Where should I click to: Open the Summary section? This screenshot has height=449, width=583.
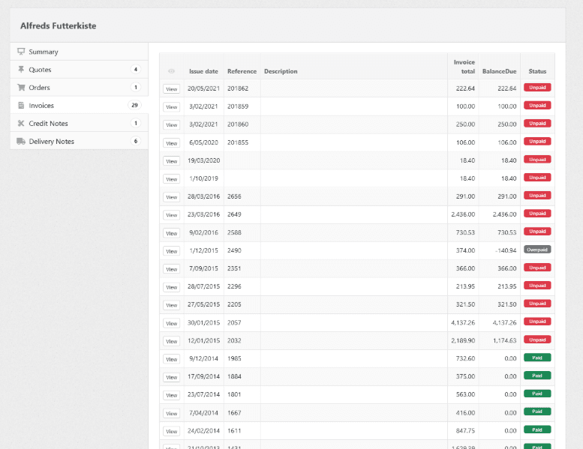[x=80, y=52]
